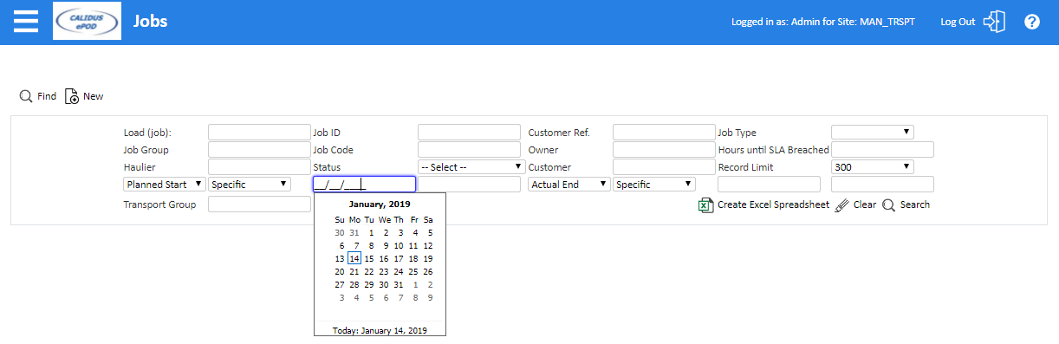Open the Specific dropdown beside Actual End
1059x344 pixels.
654,184
